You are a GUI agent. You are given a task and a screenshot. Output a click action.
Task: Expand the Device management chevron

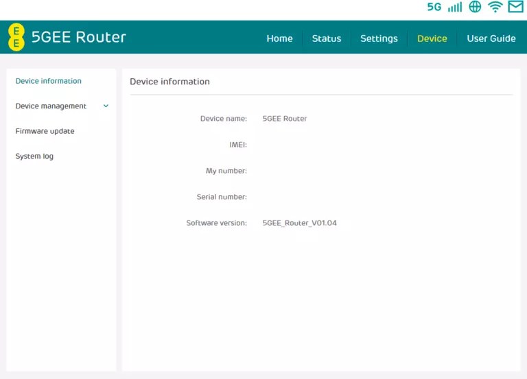(x=106, y=106)
